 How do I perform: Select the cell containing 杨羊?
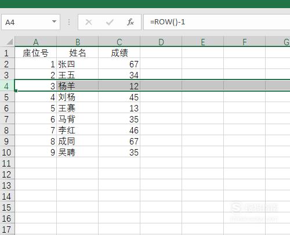(x=78, y=86)
